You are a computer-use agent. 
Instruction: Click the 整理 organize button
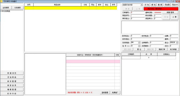[160, 5]
